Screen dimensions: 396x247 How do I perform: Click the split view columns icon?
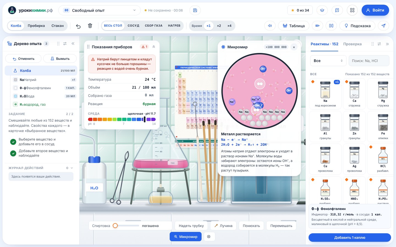[331, 26]
